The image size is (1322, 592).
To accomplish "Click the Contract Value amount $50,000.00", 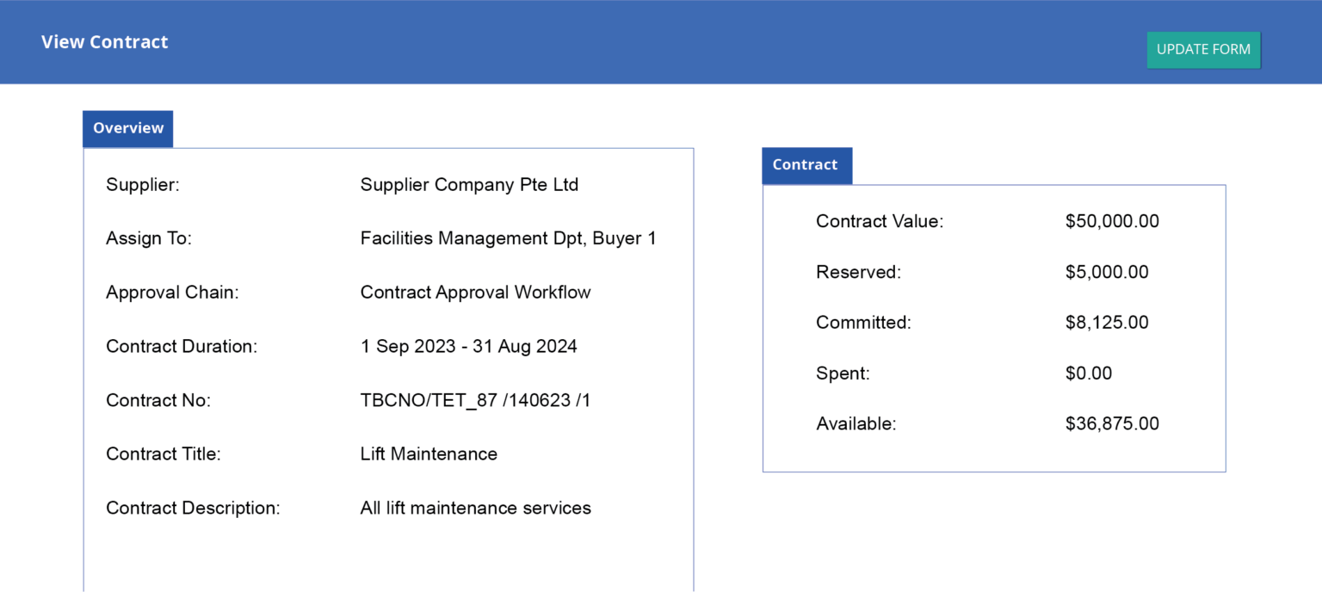I will tap(1112, 221).
